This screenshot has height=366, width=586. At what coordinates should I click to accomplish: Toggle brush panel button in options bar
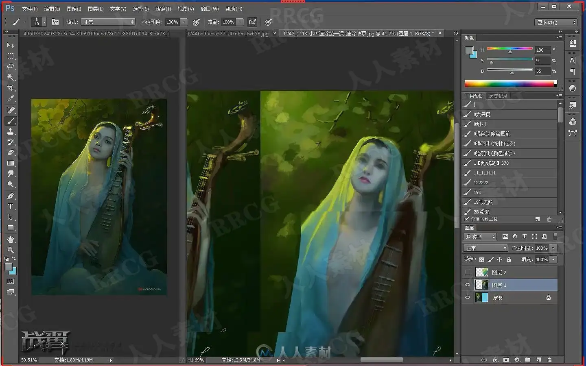[x=55, y=22]
